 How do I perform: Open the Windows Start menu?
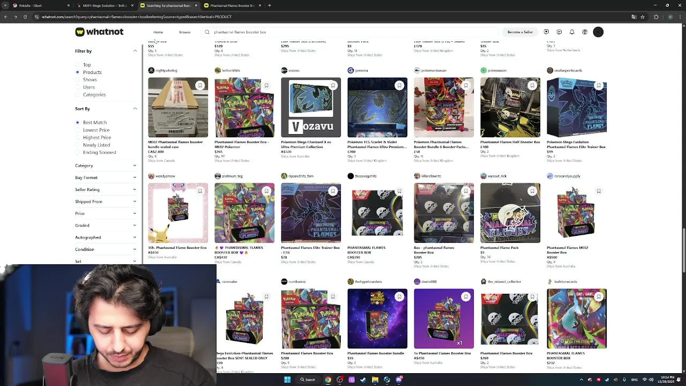(287, 380)
